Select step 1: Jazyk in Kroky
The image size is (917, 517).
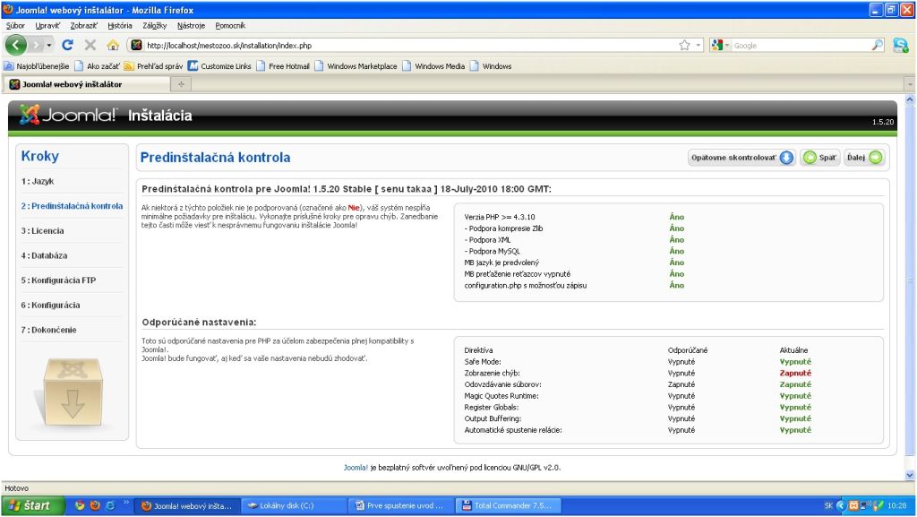[x=38, y=181]
